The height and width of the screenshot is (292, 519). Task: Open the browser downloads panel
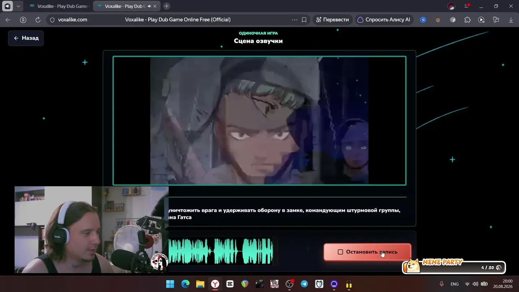tap(511, 19)
